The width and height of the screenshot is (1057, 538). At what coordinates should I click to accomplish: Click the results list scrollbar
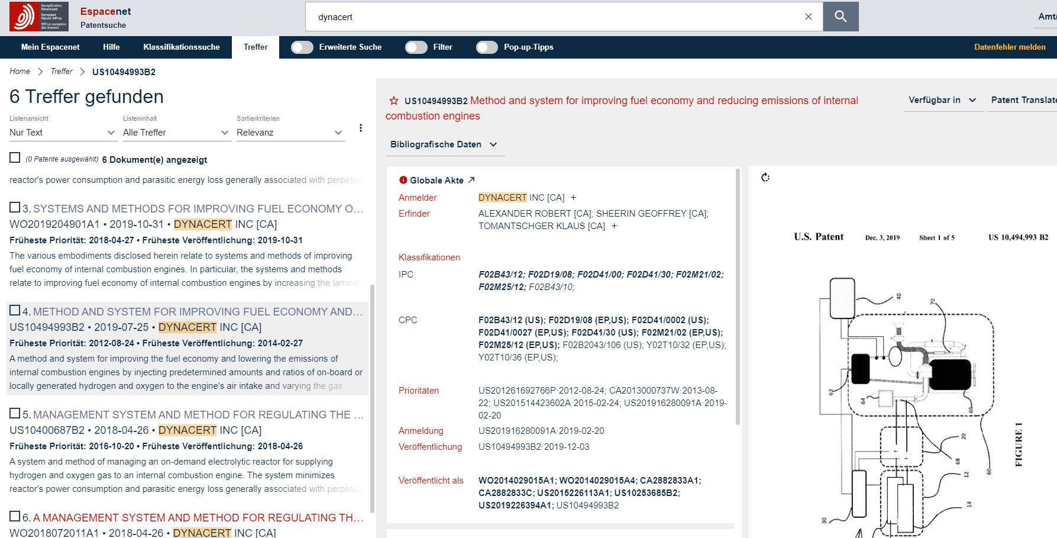pos(372,398)
